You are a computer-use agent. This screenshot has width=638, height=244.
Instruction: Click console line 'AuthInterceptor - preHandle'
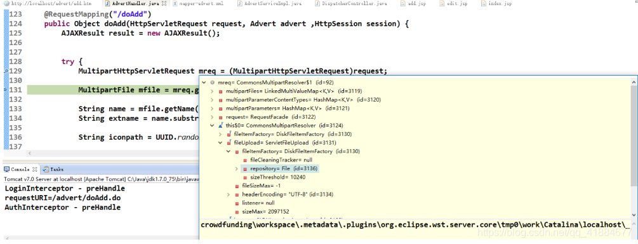pos(63,207)
